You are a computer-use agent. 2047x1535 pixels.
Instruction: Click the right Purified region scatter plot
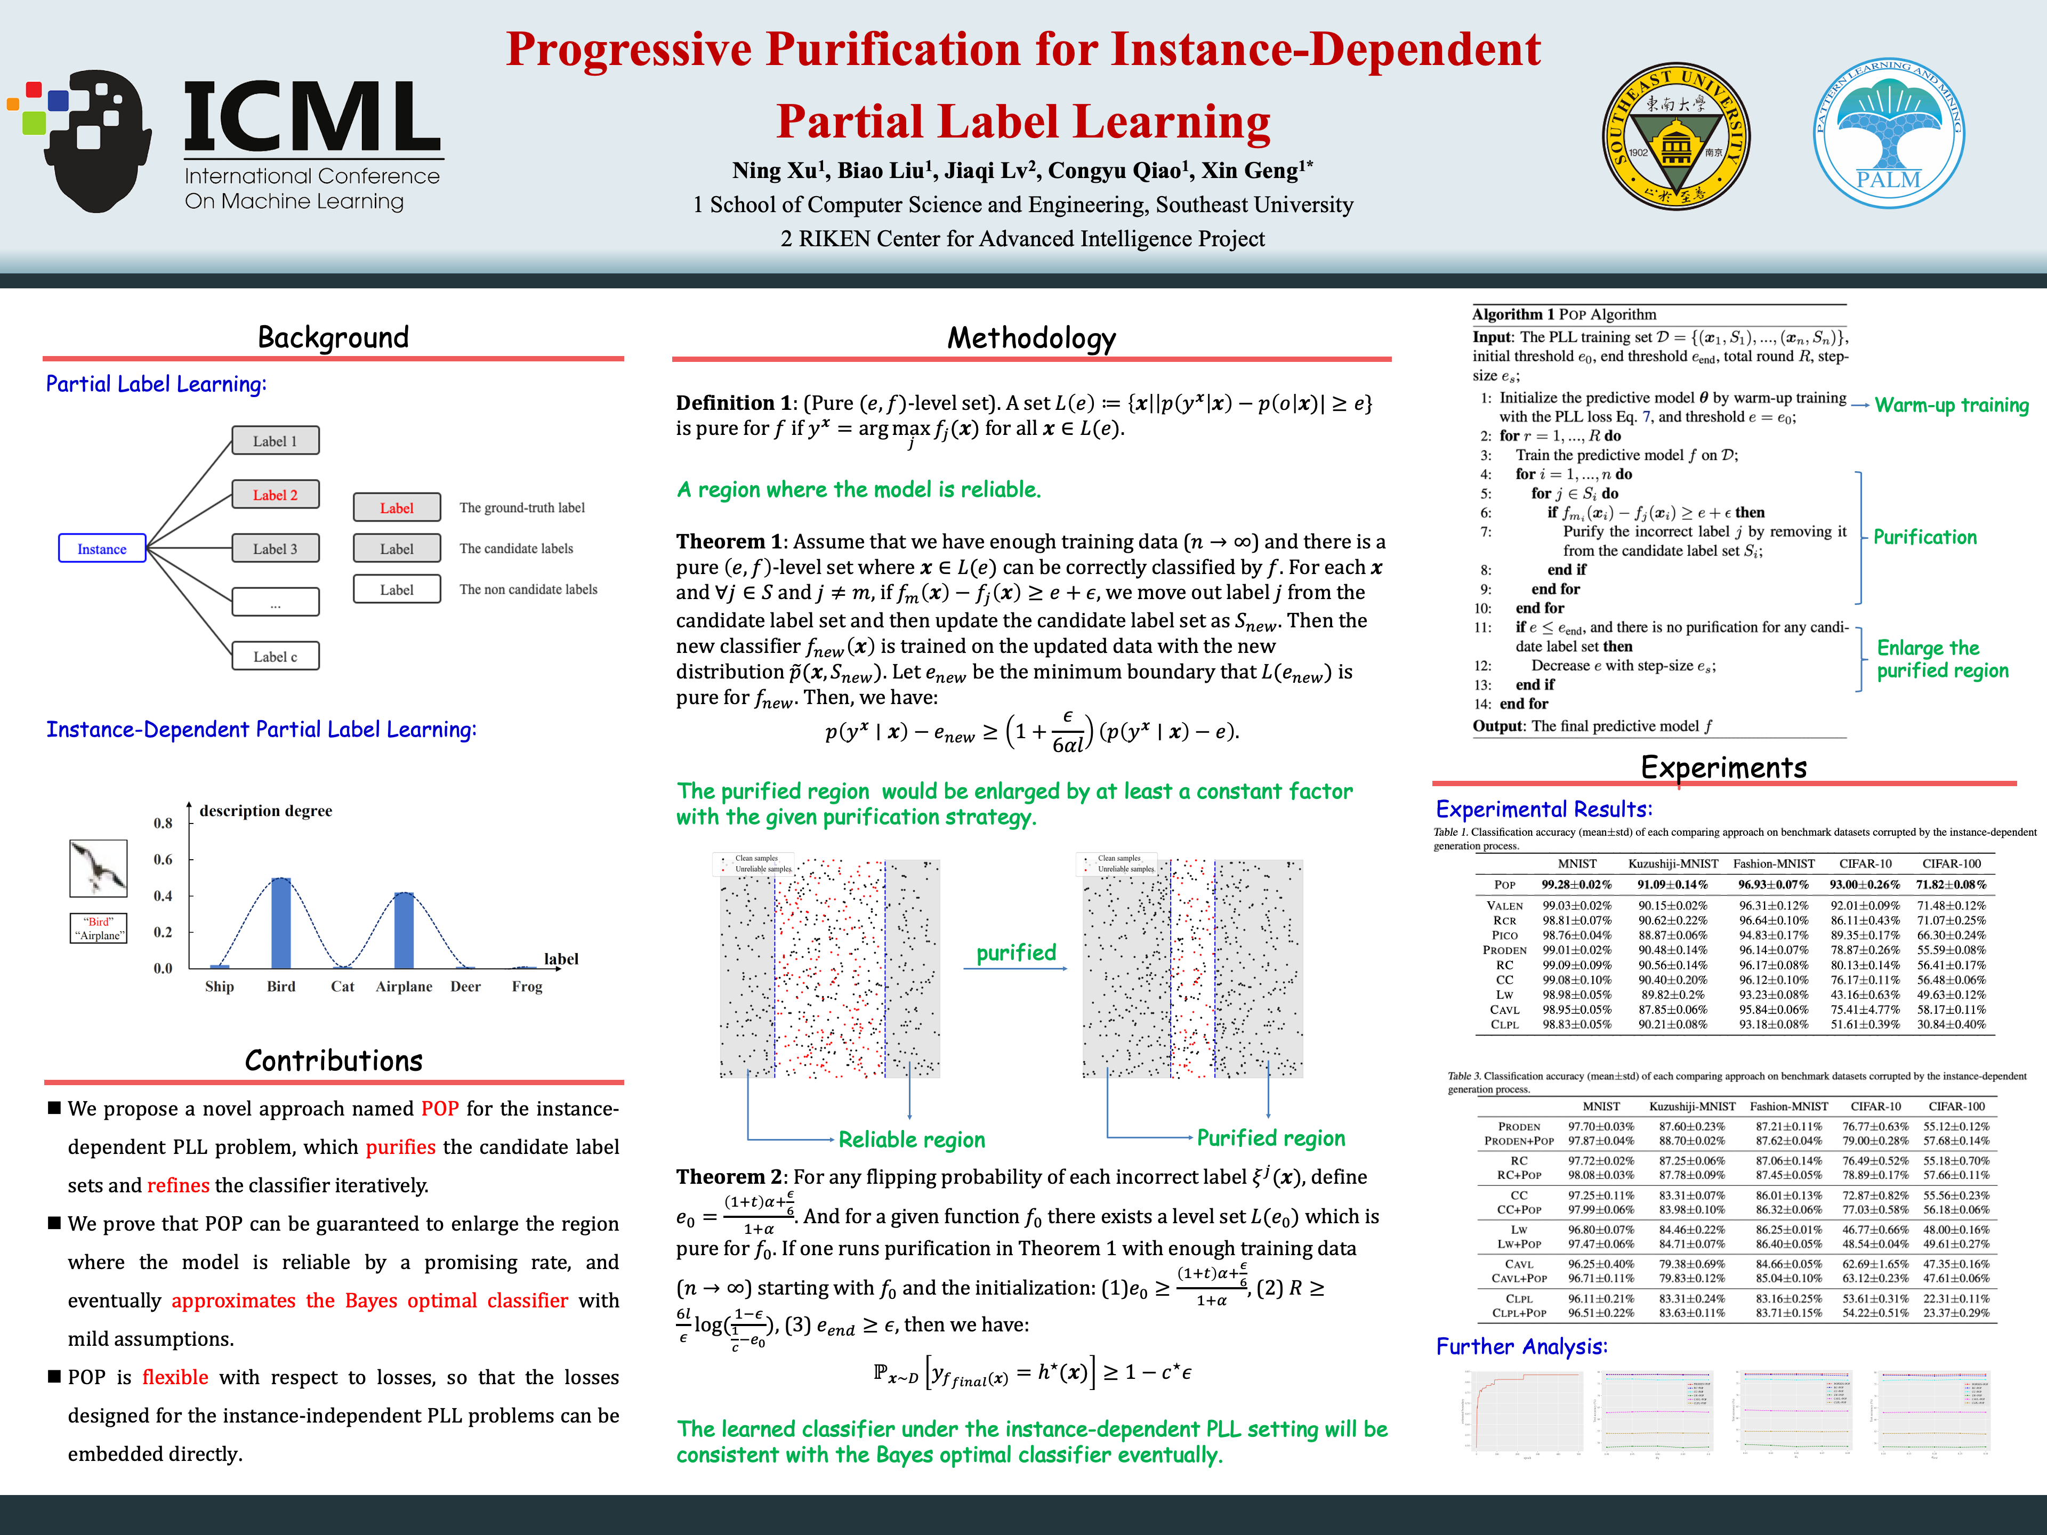click(x=1193, y=969)
